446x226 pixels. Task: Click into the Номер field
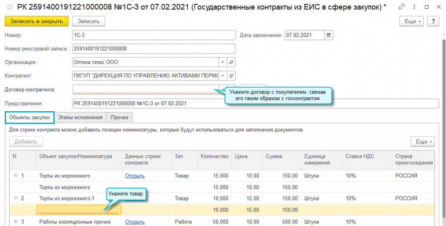coord(154,35)
